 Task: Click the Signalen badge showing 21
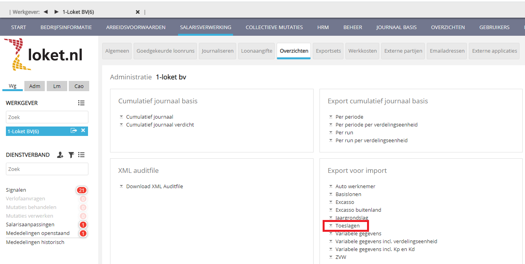point(81,190)
